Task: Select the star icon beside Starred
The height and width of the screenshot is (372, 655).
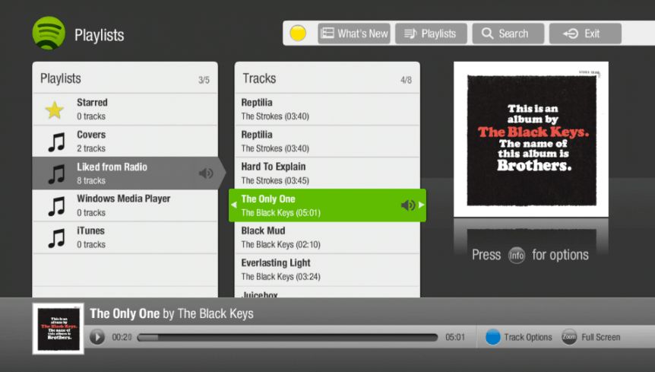Action: 55,110
